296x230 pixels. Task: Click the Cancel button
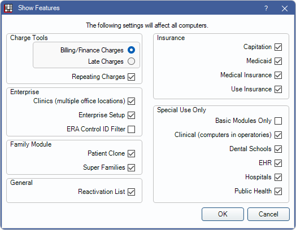(x=268, y=214)
